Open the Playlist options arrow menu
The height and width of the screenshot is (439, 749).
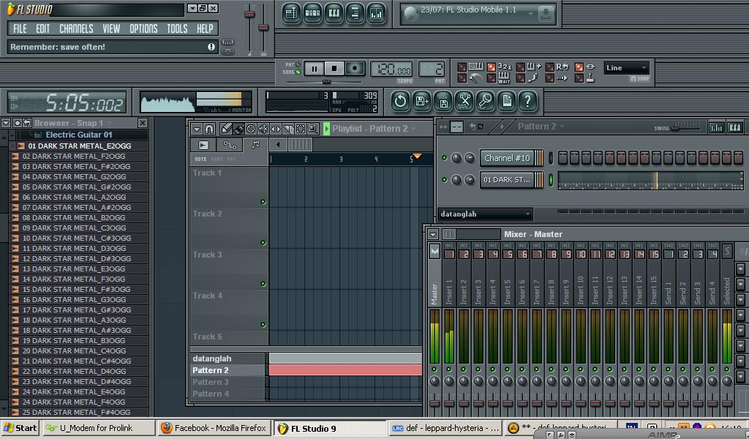coord(196,128)
